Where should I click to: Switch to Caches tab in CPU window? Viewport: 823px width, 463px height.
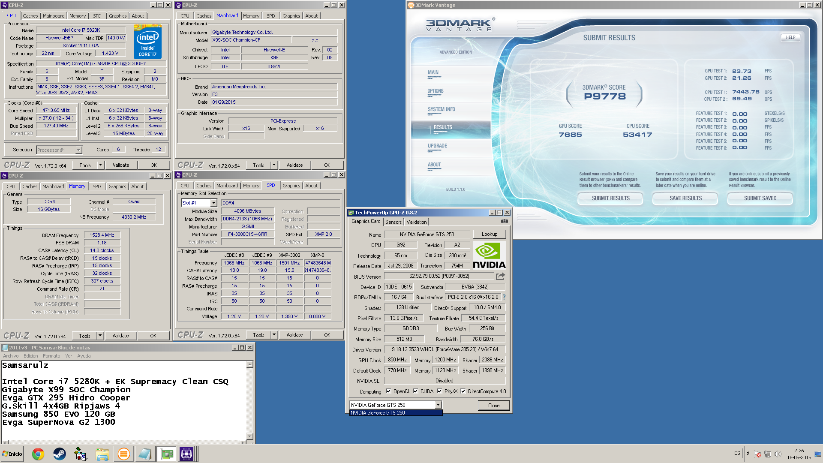(x=30, y=16)
